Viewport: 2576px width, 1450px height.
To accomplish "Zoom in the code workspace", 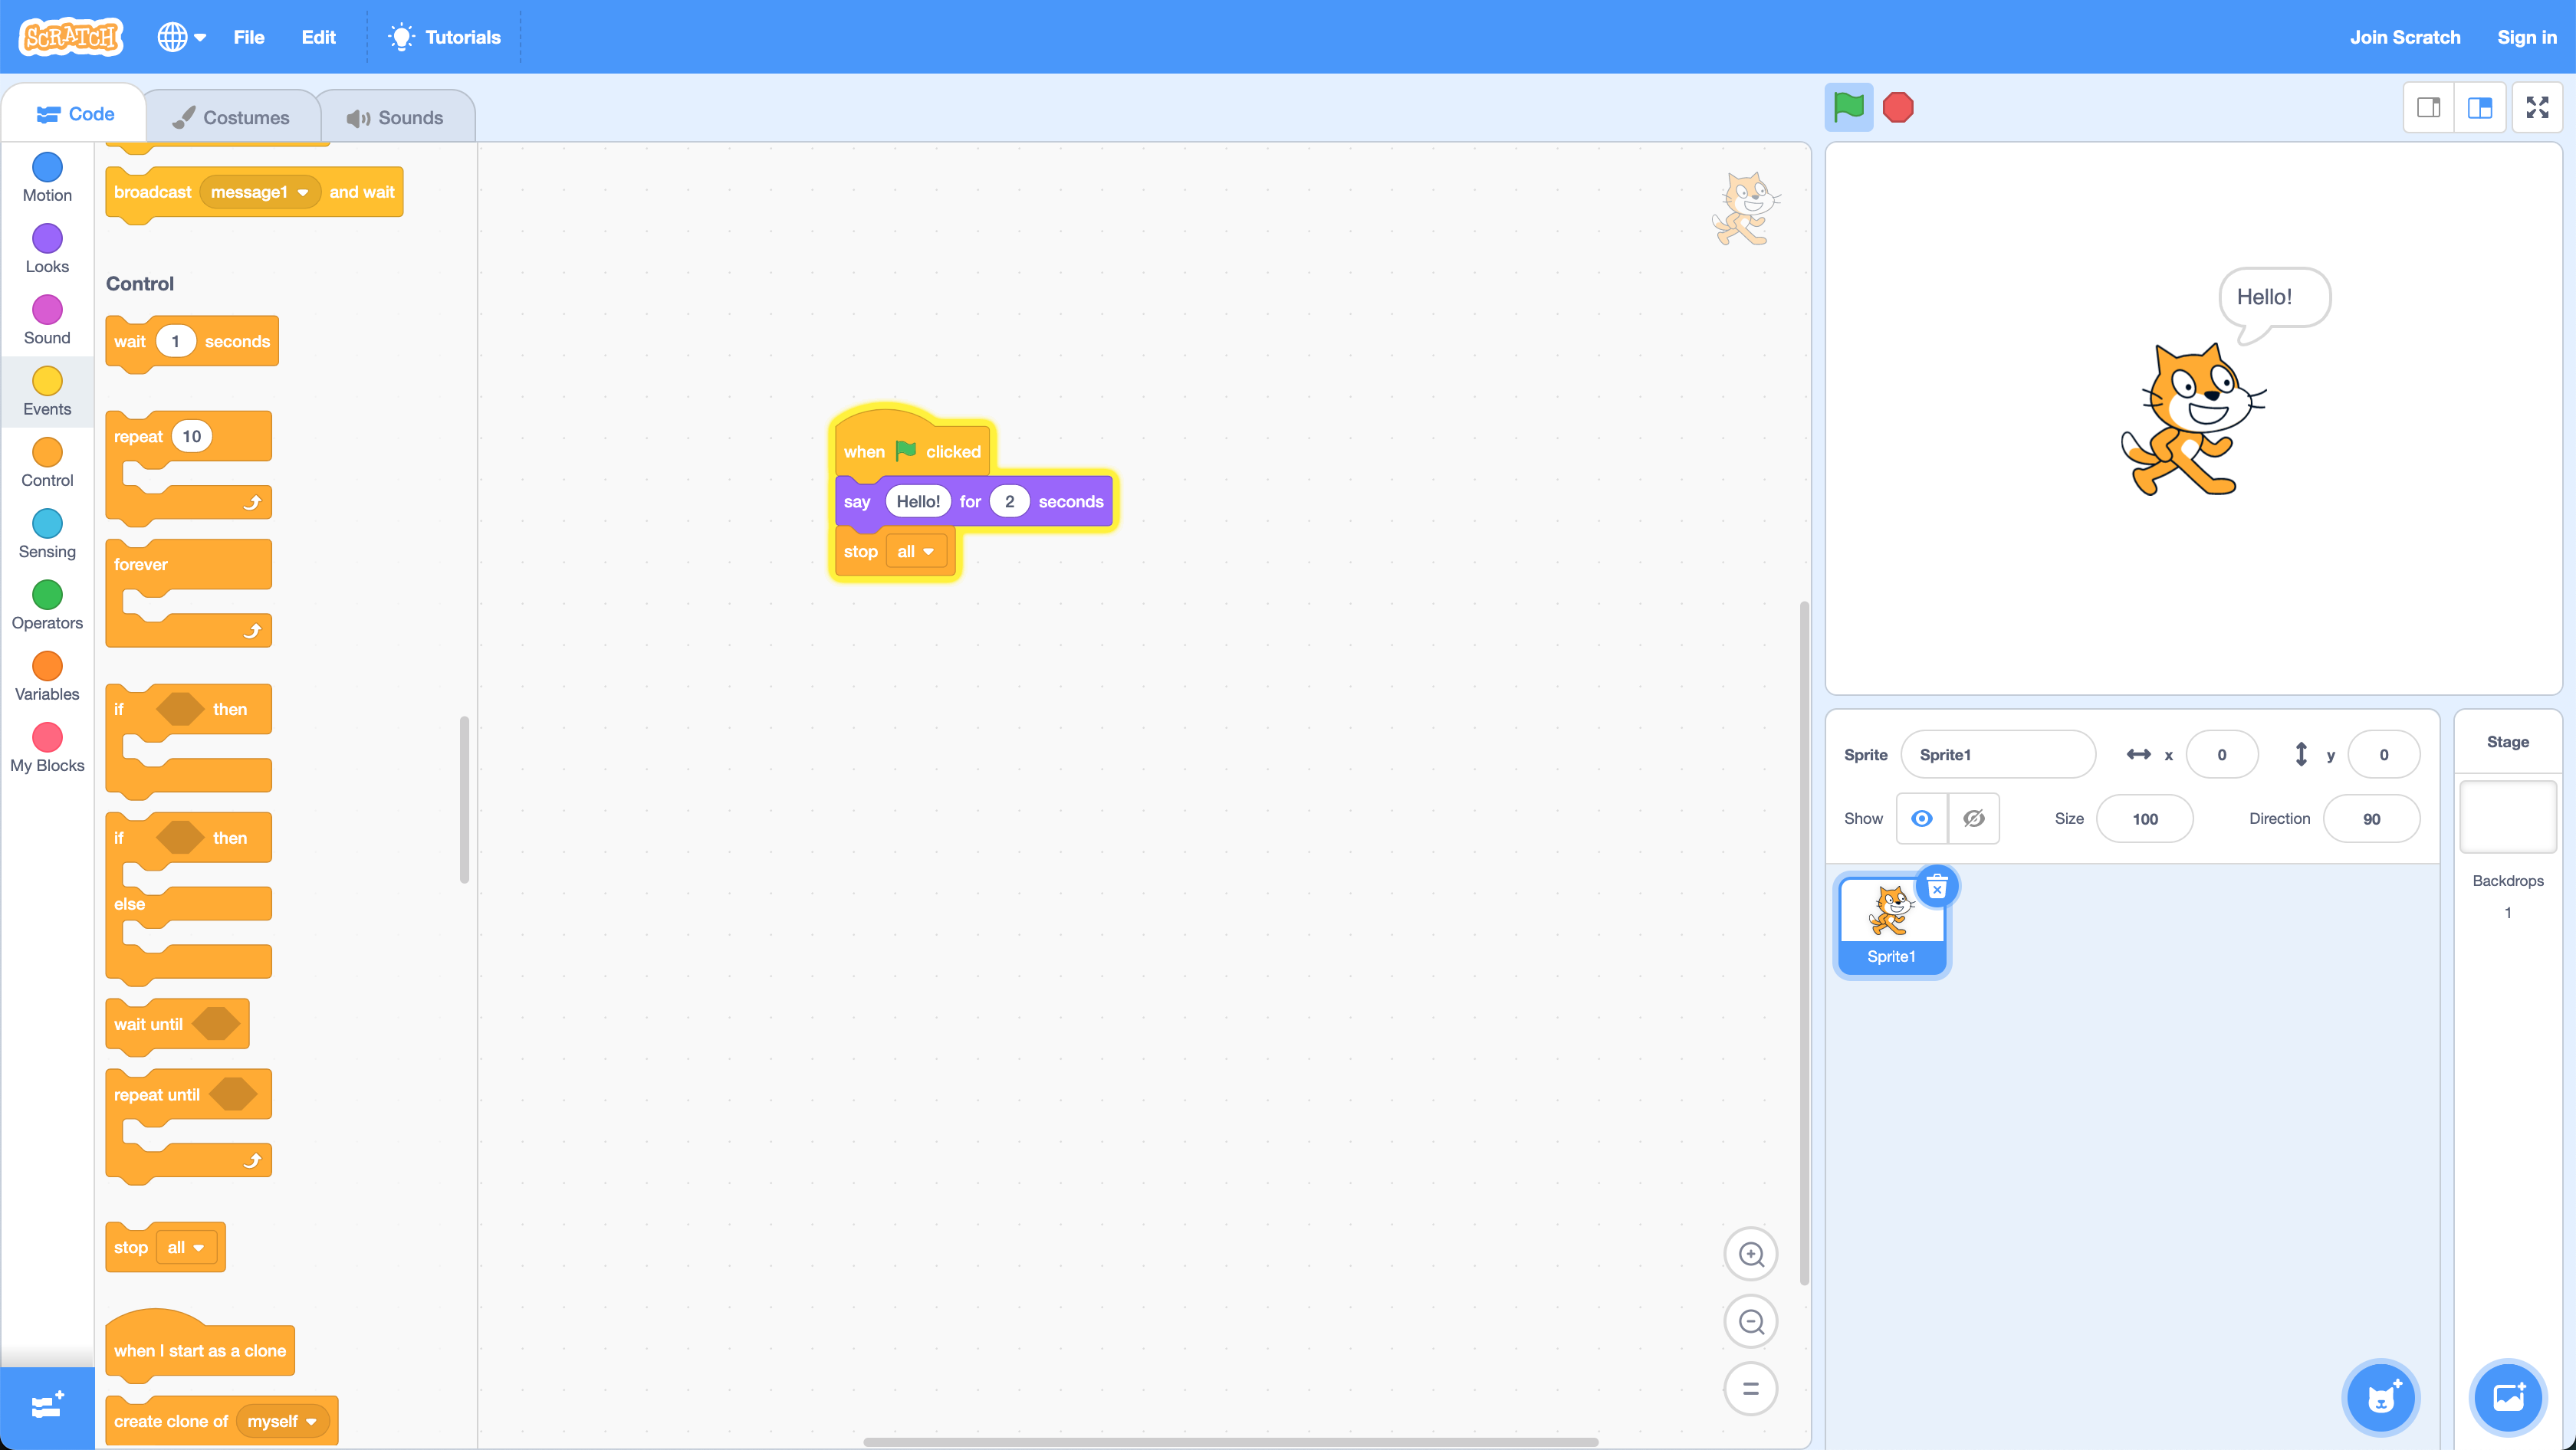I will point(1750,1254).
